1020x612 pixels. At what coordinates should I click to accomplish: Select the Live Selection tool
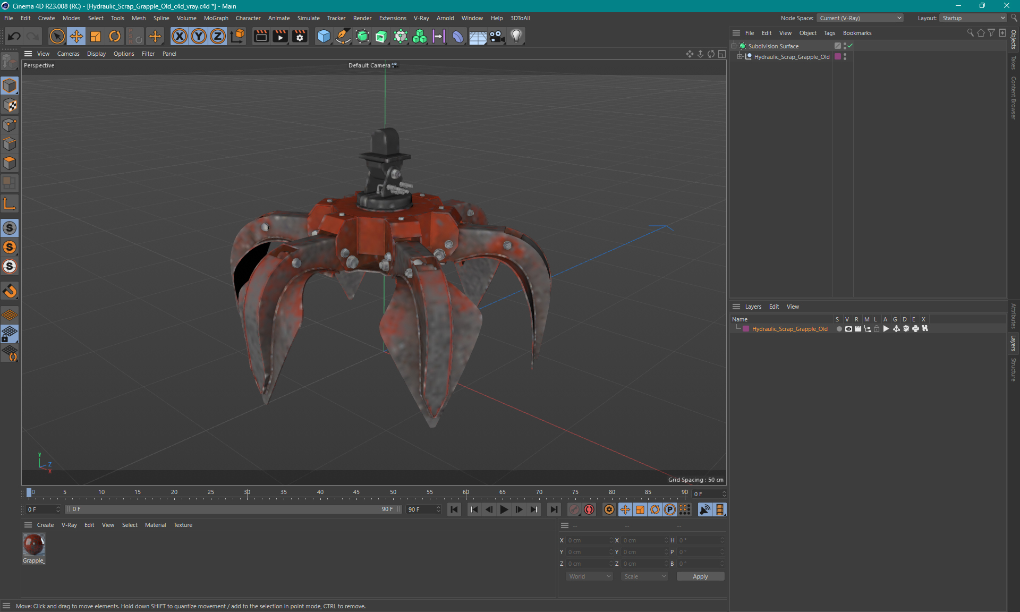click(57, 36)
